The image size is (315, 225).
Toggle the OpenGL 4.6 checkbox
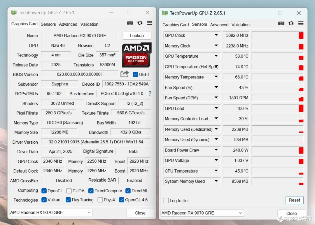tap(122, 200)
